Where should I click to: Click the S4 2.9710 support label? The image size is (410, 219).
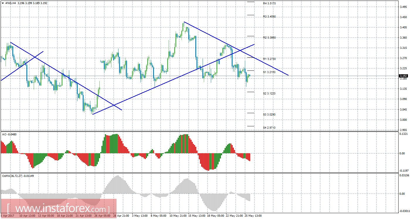[269, 128]
